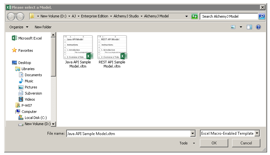
Task: Select Local Disk (C:) in tree
Action: pos(35,118)
